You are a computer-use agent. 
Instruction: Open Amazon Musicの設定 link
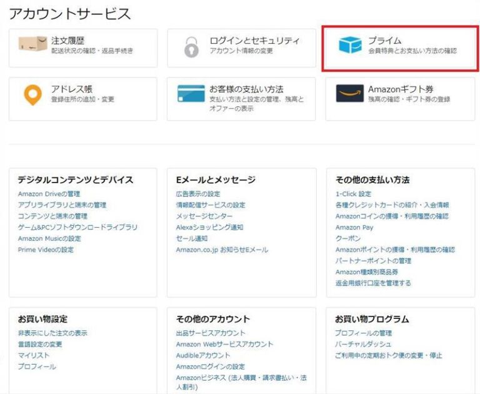coord(49,238)
